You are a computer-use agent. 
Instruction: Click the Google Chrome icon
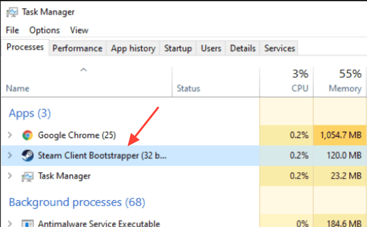tap(27, 135)
